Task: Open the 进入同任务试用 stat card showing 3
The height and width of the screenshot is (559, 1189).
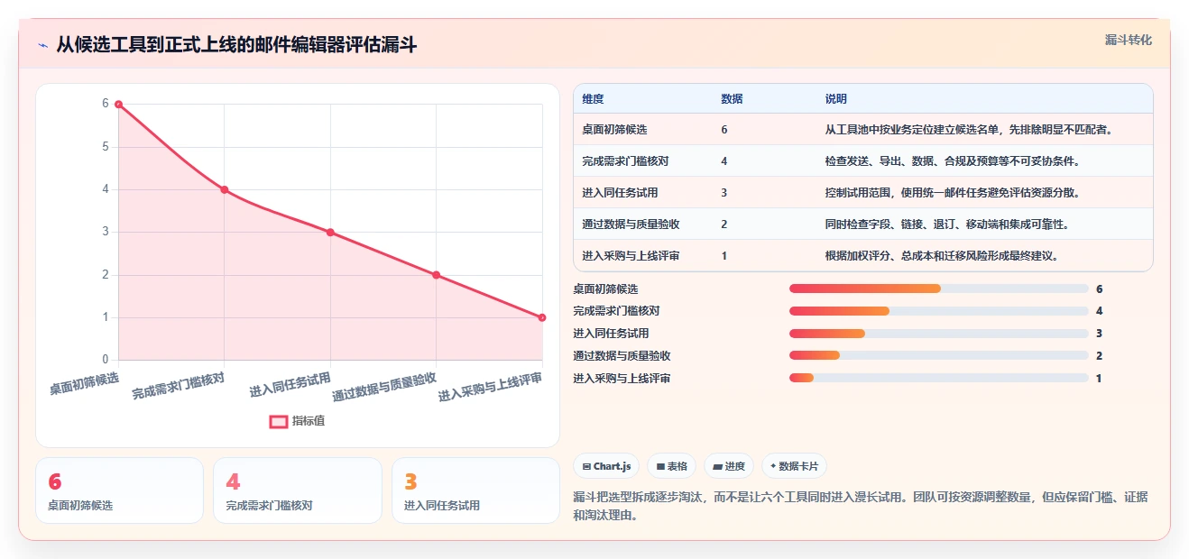Action: pyautogui.click(x=475, y=490)
